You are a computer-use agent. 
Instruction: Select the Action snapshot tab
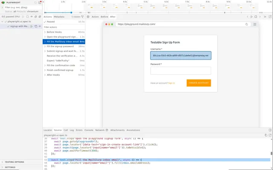[95, 17]
